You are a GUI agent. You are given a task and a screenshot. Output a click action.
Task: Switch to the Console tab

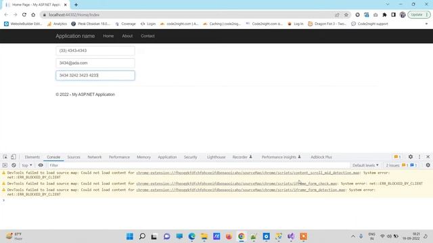pos(53,157)
